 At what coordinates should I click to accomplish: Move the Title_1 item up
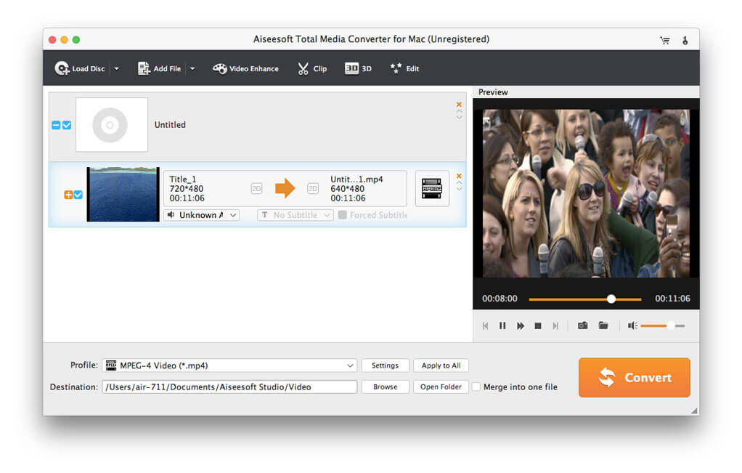coord(459,183)
